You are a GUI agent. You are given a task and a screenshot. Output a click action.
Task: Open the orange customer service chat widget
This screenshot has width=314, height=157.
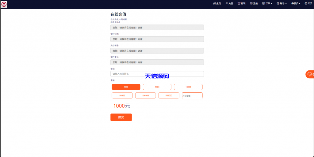coord(310,74)
